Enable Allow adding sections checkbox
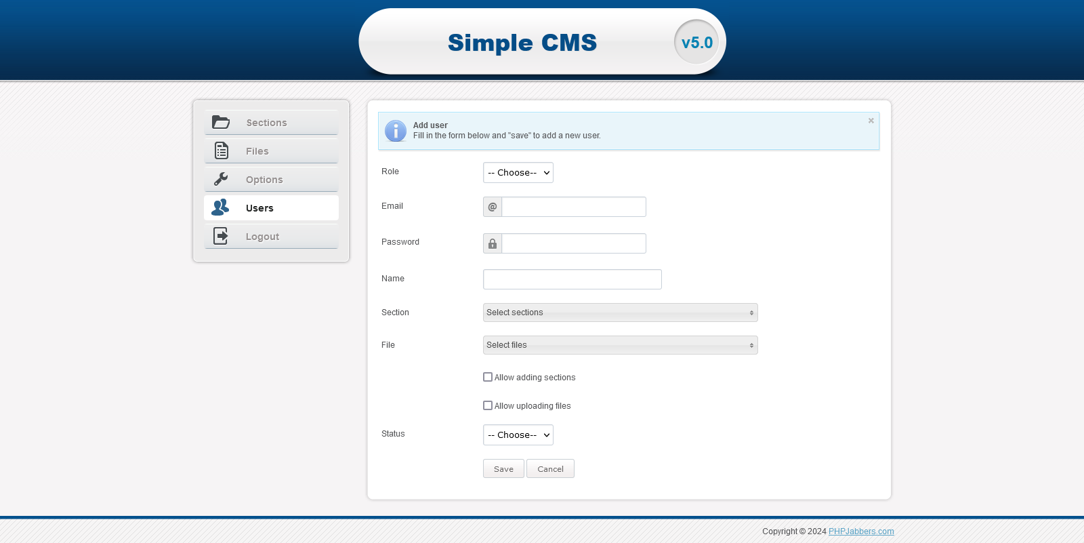Viewport: 1084px width, 543px height. [x=488, y=377]
